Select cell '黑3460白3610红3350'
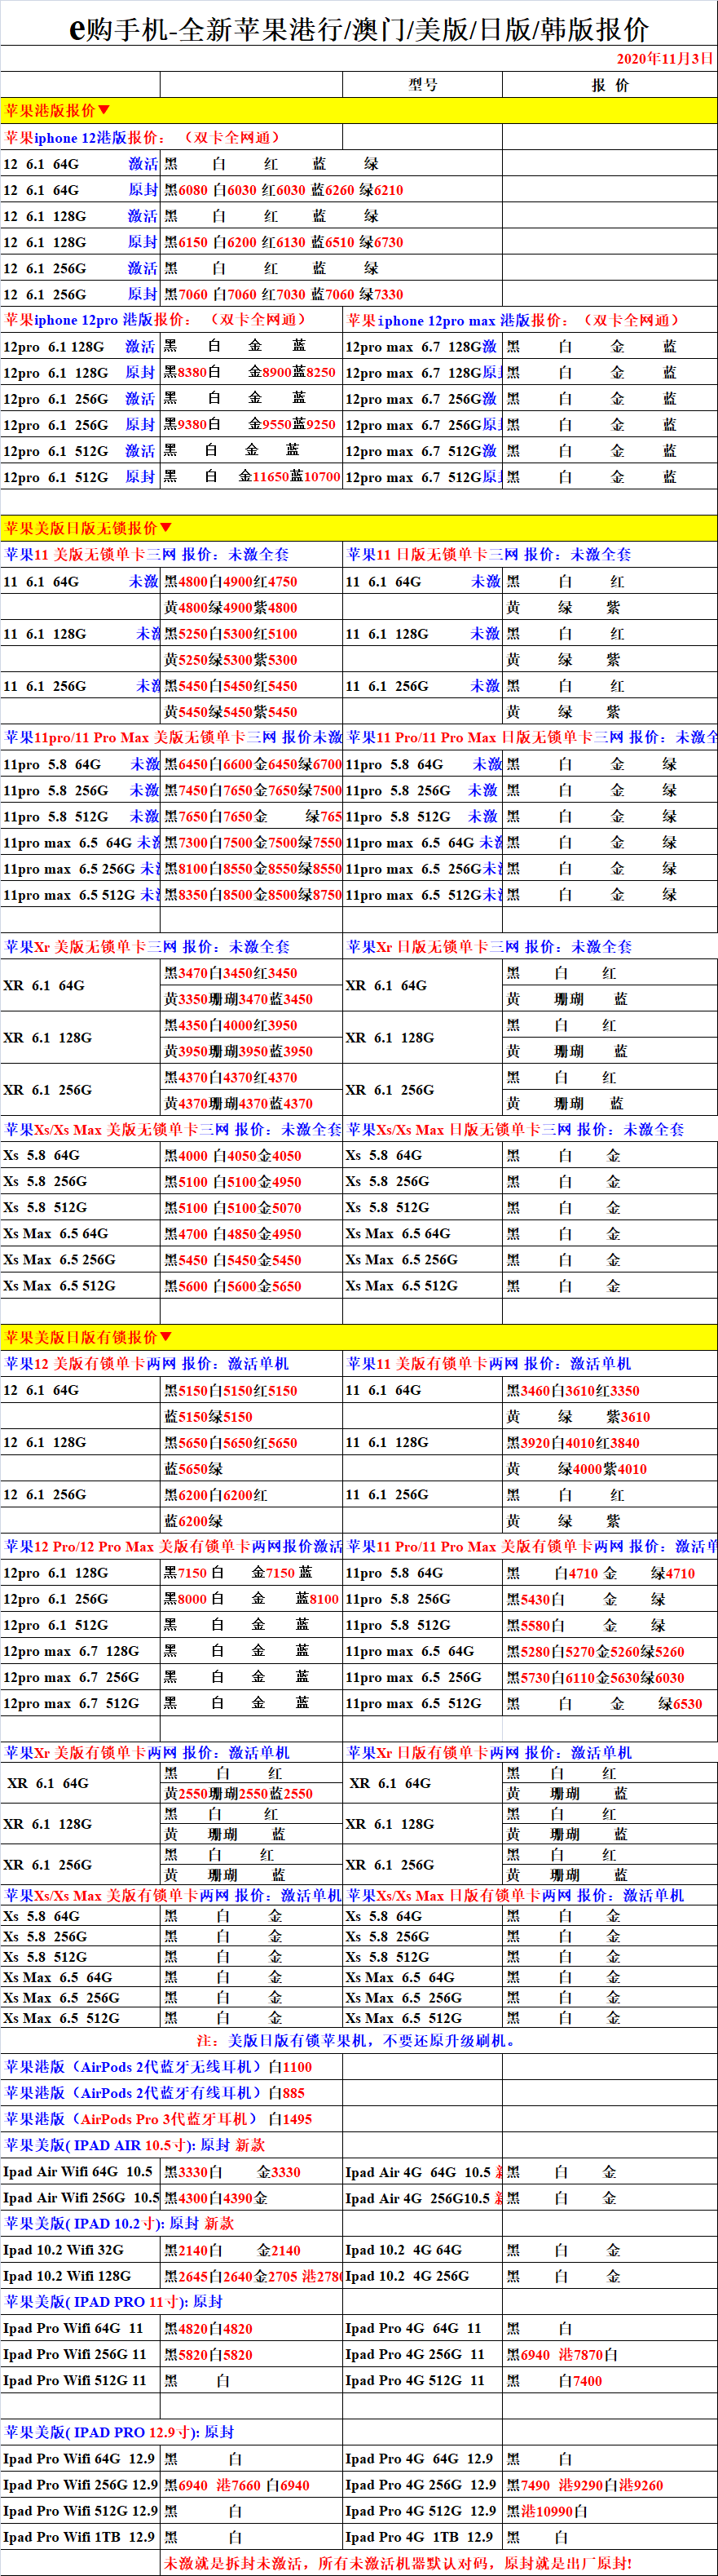 point(609,1390)
